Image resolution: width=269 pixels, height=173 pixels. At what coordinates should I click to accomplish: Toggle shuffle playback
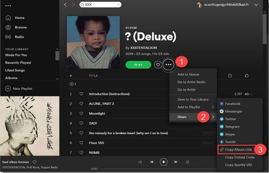click(140, 162)
